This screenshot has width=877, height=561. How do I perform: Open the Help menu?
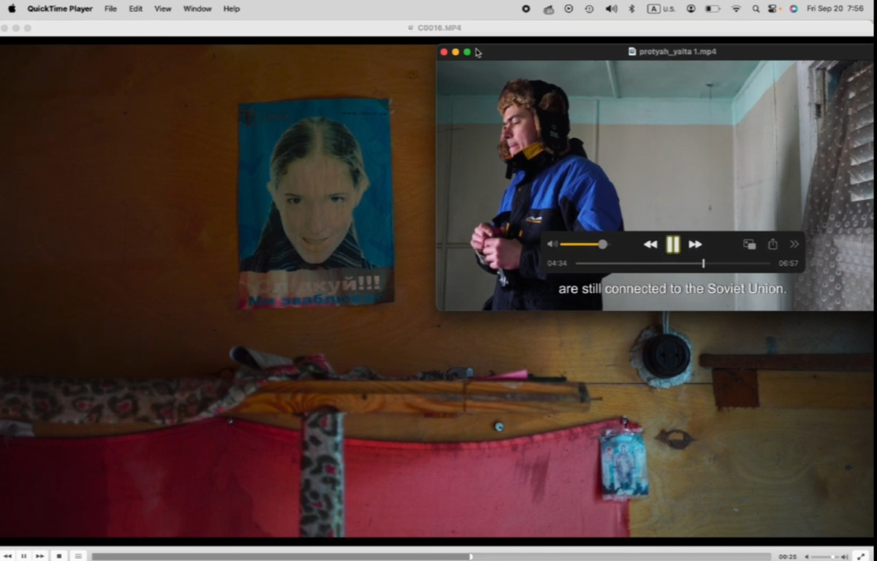click(232, 9)
